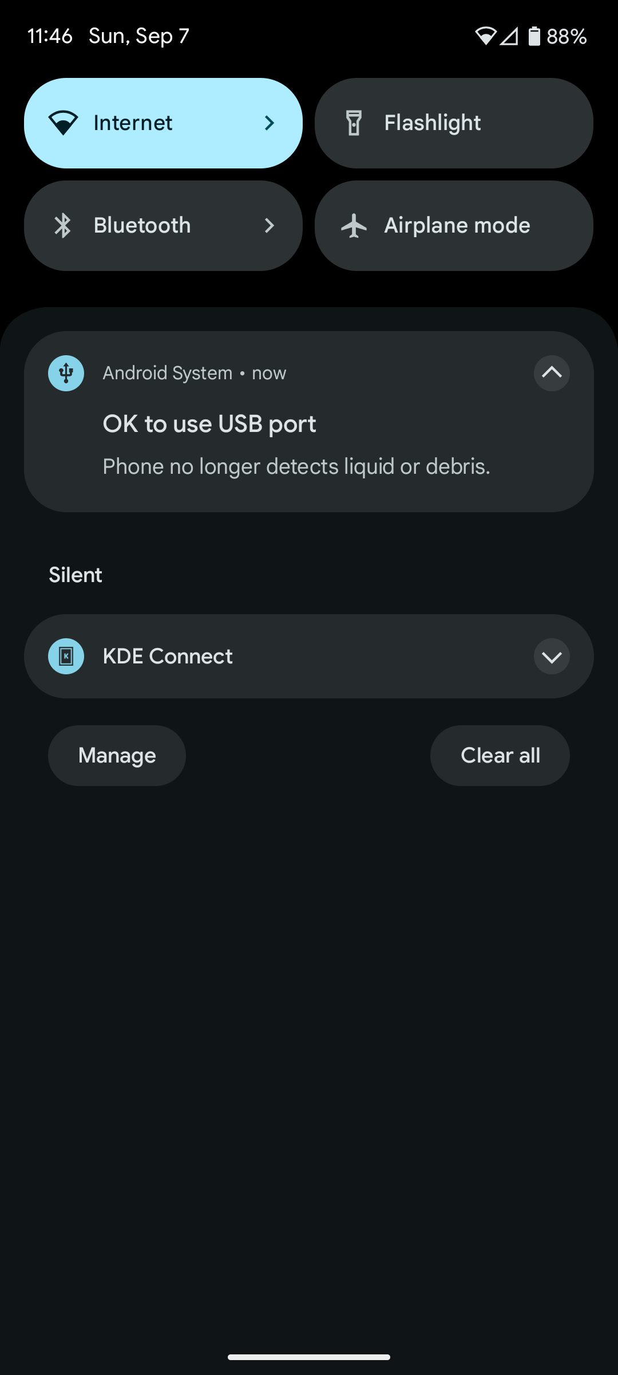Toggle the Bluetooth tile on
This screenshot has height=1375, width=618.
(143, 226)
